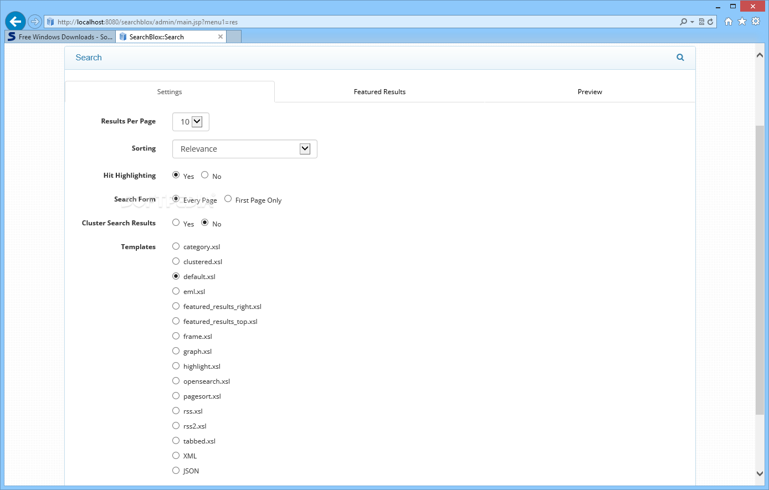Choose featured_results_top.xsl template
The image size is (769, 490).
[176, 321]
